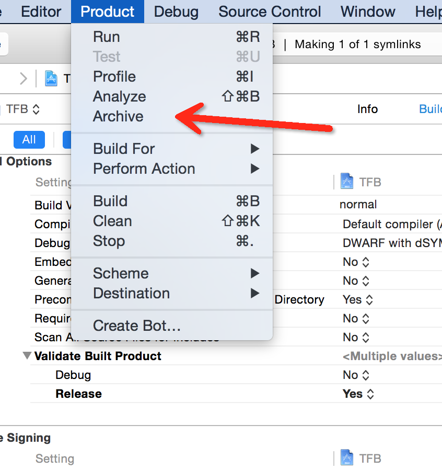Click the TFB project icon in settings column header
Screen dimensions: 442x469
[x=347, y=181]
